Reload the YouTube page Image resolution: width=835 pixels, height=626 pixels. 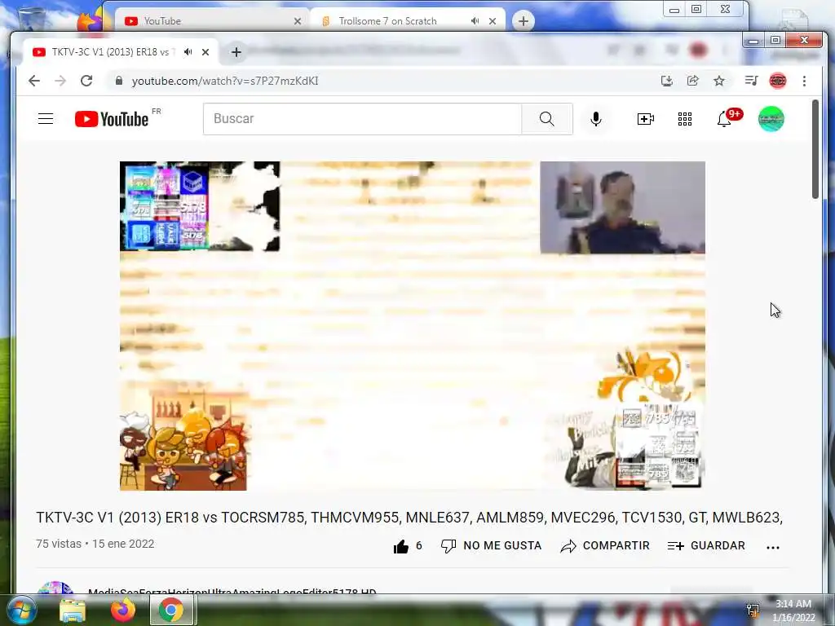point(86,81)
